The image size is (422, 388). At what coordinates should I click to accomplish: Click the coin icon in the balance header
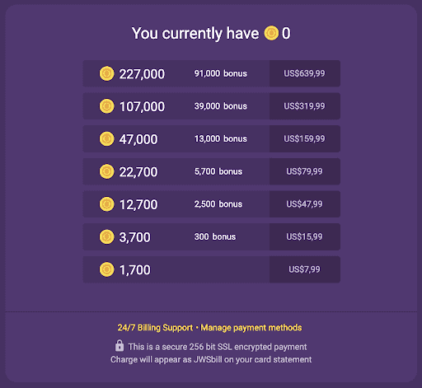point(271,33)
